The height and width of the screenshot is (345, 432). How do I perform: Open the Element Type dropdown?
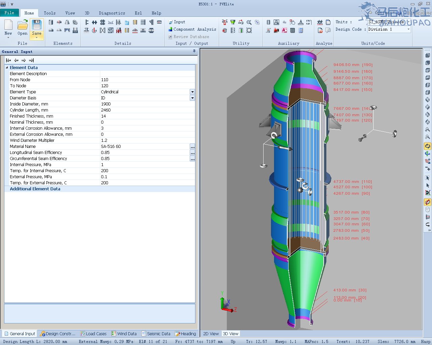192,92
